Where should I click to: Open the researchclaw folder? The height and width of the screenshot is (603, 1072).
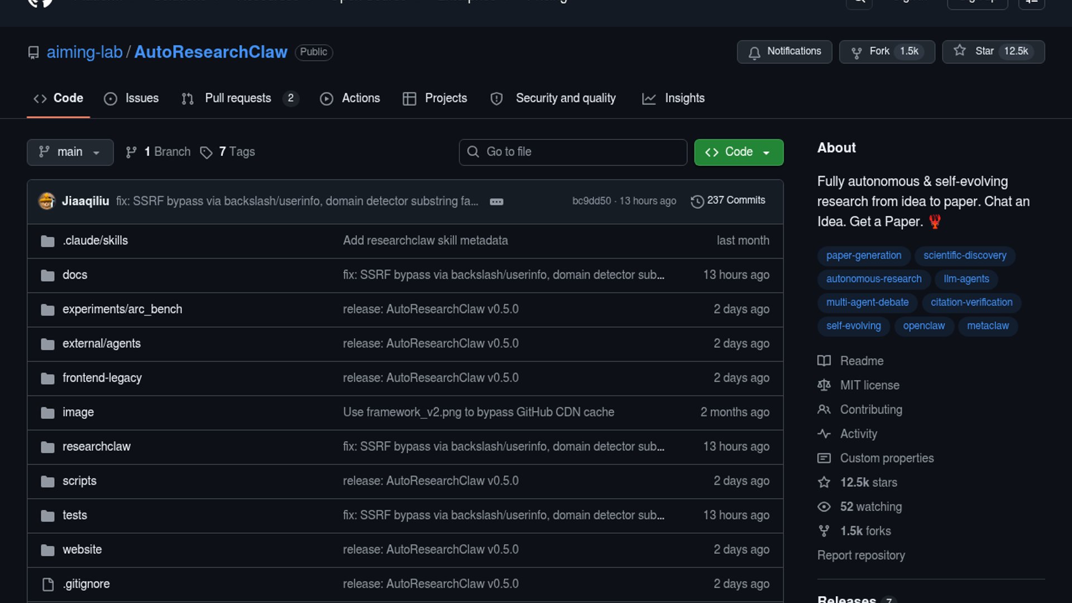[97, 447]
